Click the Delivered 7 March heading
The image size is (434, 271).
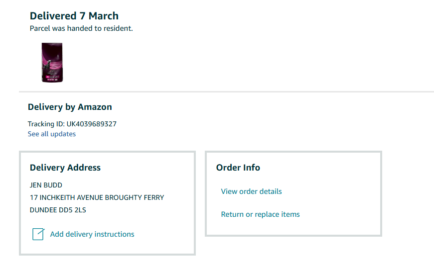[74, 16]
